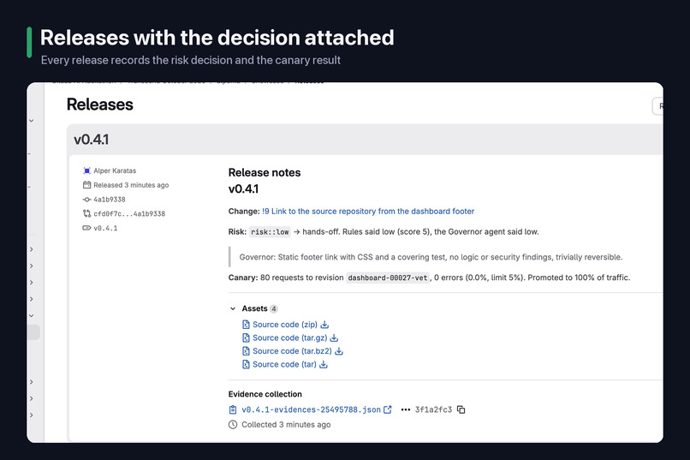Screen dimensions: 690x460
Task: Click the tag icon beside v0.4.1
Action: 86,228
